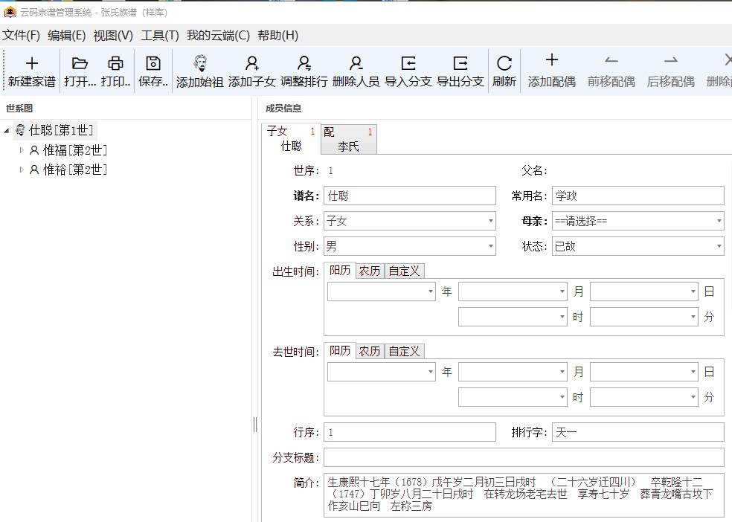This screenshot has height=522, width=732.
Task: Select the 农历 lunar calendar birth date tab
Action: 368,271
